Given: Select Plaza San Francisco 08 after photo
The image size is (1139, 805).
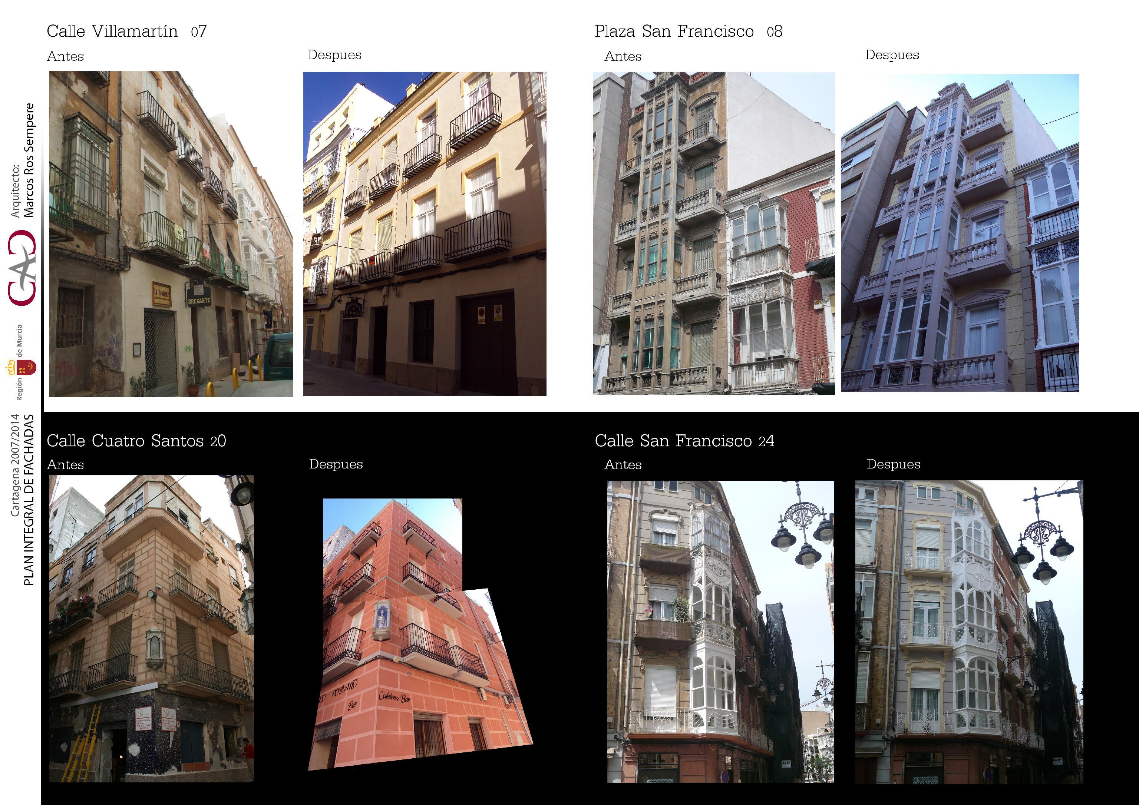Looking at the screenshot, I should pyautogui.click(x=960, y=233).
